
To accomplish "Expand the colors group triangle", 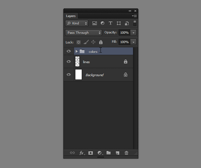I will coord(77,51).
